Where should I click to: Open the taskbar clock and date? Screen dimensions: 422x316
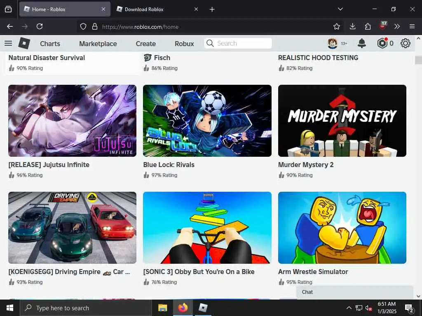pos(387,308)
